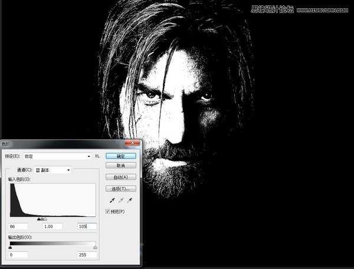354x269 pixels.
Task: Select the gray point eyedropper
Action: (120, 201)
